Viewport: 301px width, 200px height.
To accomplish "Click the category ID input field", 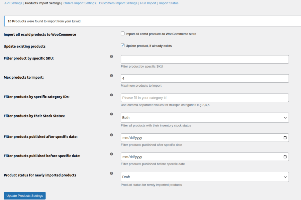I will tap(205, 98).
